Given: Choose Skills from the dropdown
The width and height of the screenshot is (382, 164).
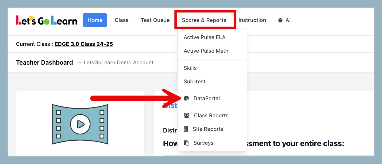Looking at the screenshot, I should click(x=190, y=68).
